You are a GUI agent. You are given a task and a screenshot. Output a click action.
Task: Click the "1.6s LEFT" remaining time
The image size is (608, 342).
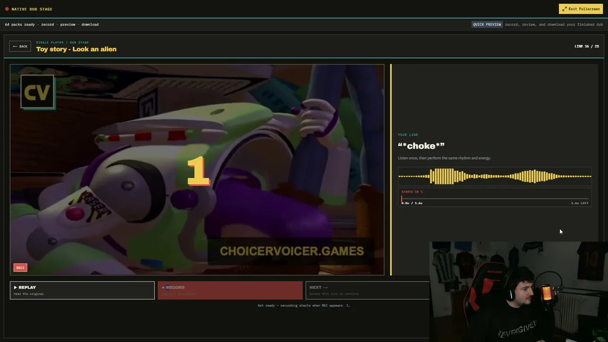tap(579, 203)
